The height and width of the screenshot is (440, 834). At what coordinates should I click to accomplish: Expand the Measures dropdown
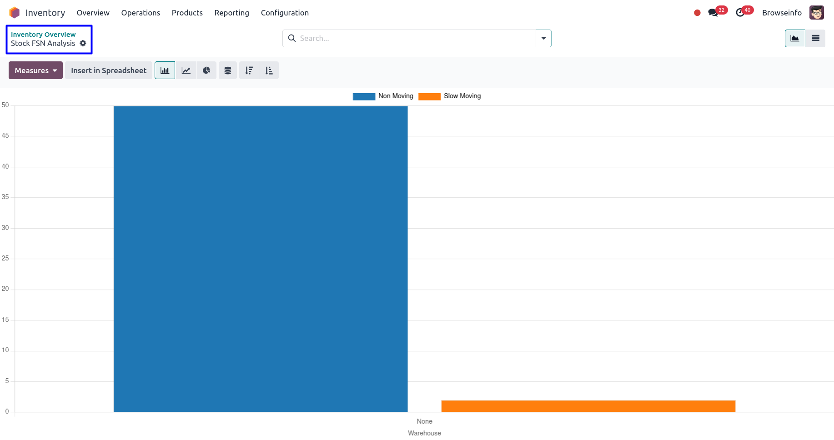35,70
